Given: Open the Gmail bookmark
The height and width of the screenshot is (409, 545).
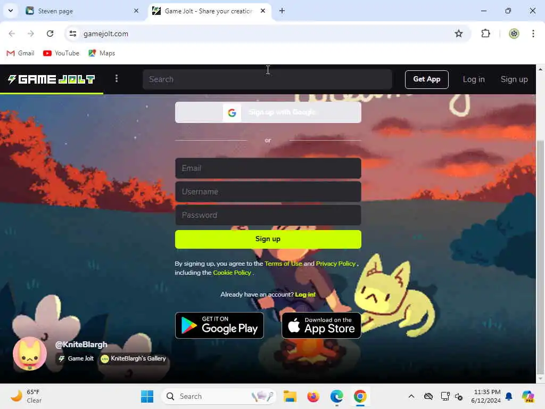Looking at the screenshot, I should pos(21,53).
